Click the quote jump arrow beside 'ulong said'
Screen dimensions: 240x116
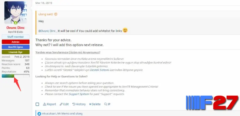tap(56, 14)
